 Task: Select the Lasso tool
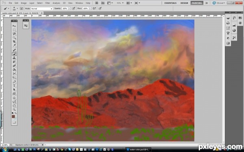click(14, 34)
